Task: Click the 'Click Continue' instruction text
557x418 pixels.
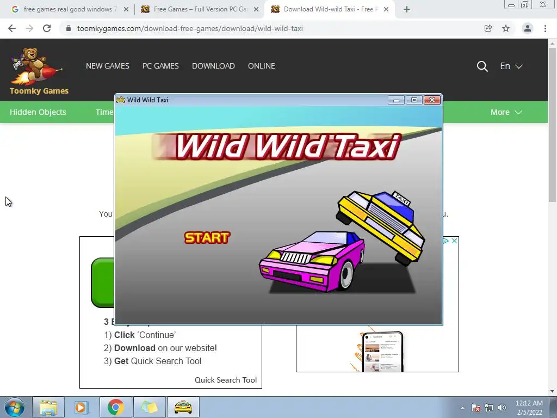Action: click(x=140, y=335)
